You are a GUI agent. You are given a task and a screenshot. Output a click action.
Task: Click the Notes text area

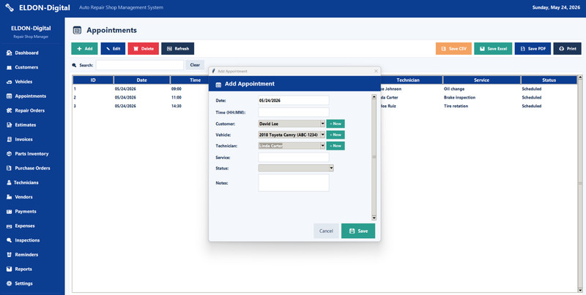(294, 183)
